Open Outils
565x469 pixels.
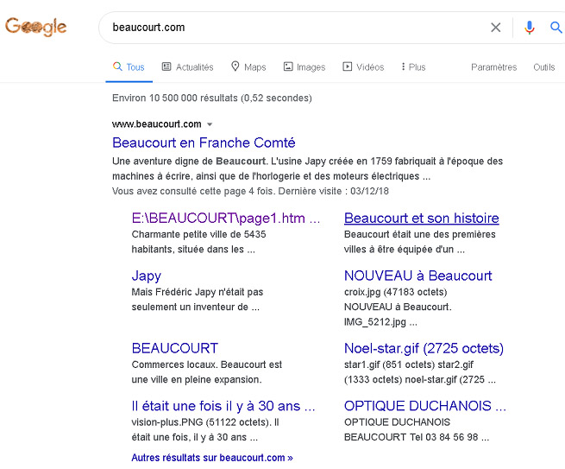point(543,67)
